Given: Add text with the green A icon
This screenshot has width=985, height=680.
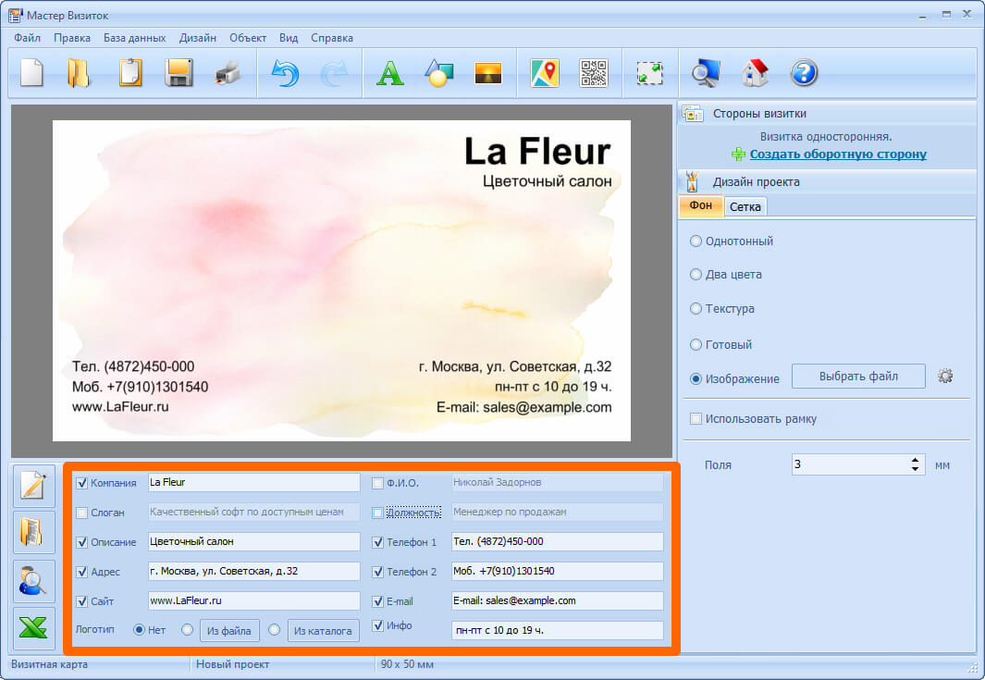Looking at the screenshot, I should pos(390,73).
